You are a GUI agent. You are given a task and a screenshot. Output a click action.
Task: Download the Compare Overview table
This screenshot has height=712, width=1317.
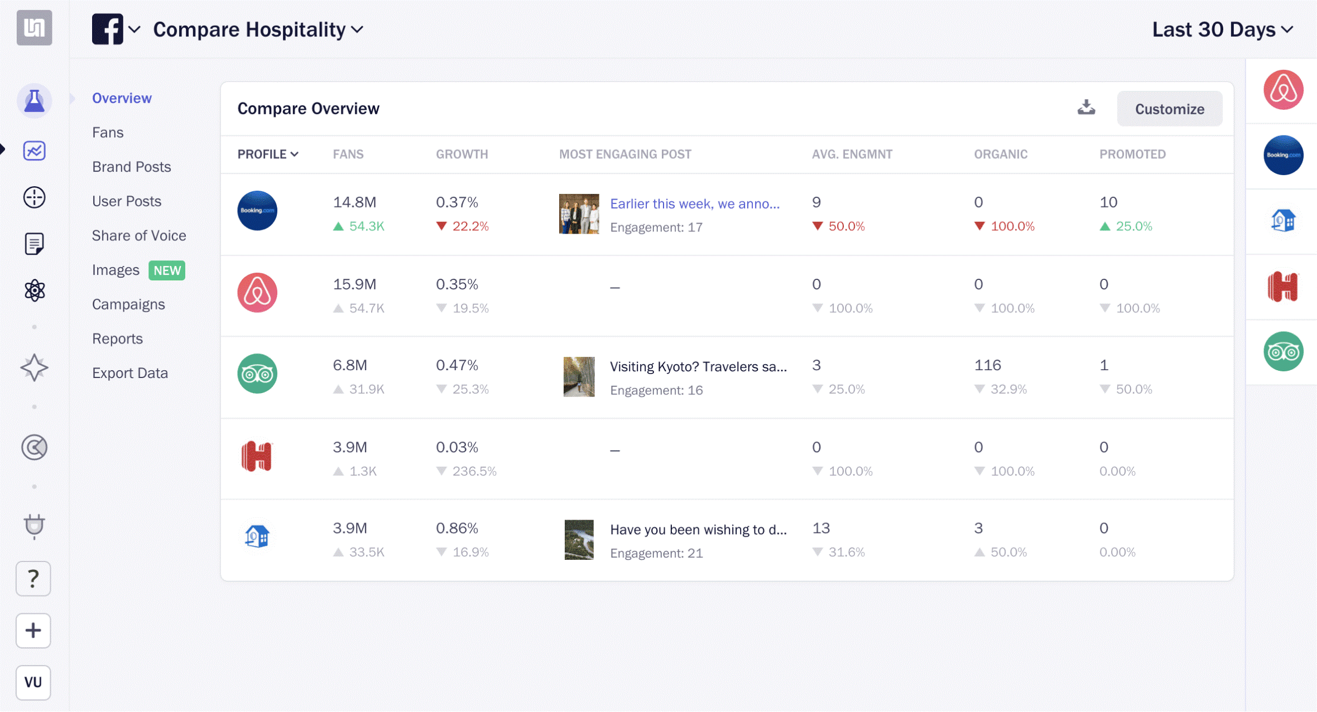point(1086,107)
